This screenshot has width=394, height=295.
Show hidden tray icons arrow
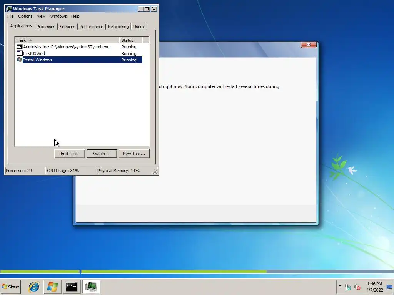[340, 287]
